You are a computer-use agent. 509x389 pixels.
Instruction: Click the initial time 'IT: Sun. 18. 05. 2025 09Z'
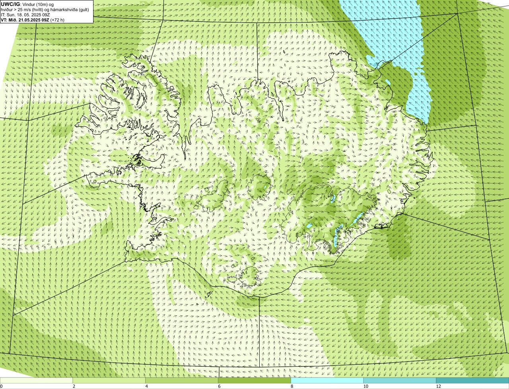coord(25,14)
